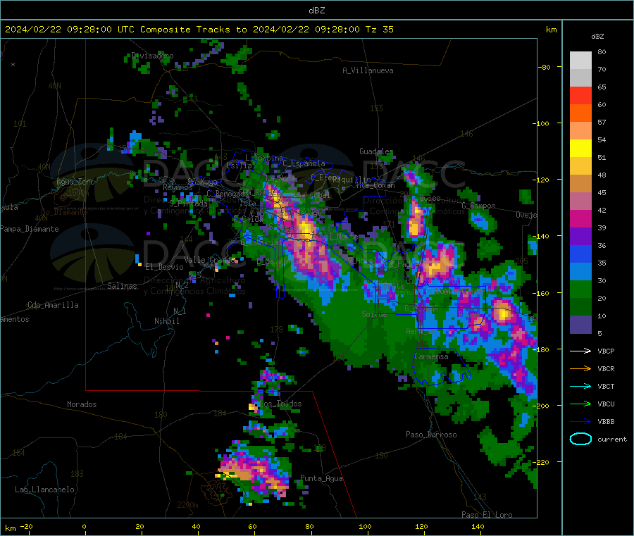634x536 pixels.
Task: Click the 'dBZ' heading above the color scale
Action: (x=597, y=37)
